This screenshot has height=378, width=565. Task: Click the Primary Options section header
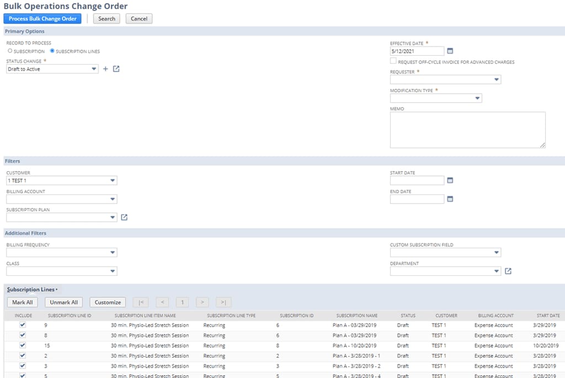pyautogui.click(x=24, y=31)
